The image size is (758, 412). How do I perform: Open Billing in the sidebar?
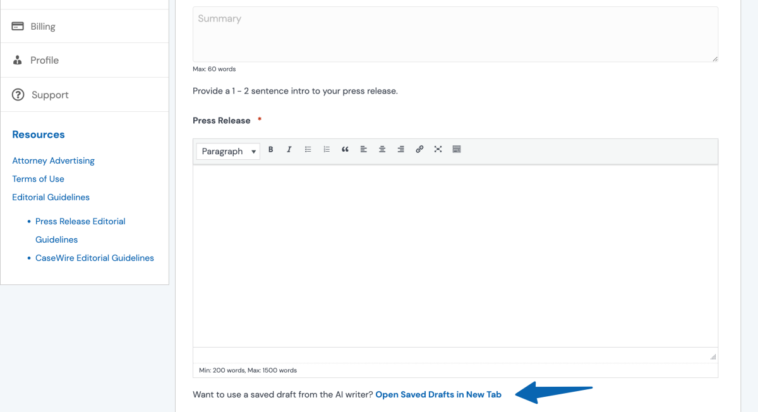(42, 27)
